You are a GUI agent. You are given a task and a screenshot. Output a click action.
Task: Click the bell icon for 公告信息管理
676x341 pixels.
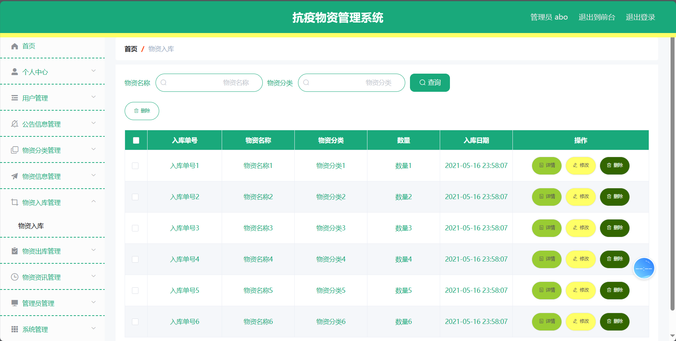tap(15, 124)
